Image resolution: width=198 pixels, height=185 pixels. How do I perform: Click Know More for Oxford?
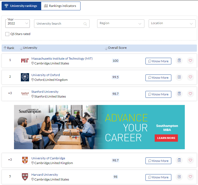point(158,78)
